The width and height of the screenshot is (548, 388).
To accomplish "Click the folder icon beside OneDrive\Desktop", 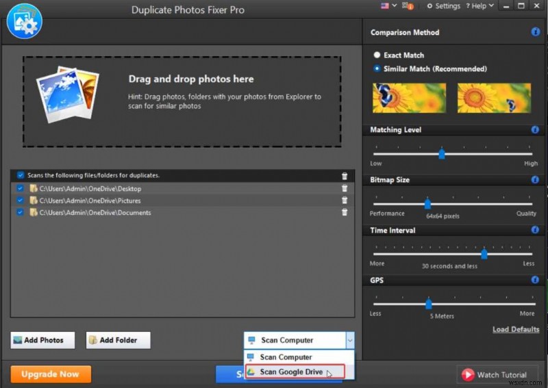I will (x=33, y=189).
